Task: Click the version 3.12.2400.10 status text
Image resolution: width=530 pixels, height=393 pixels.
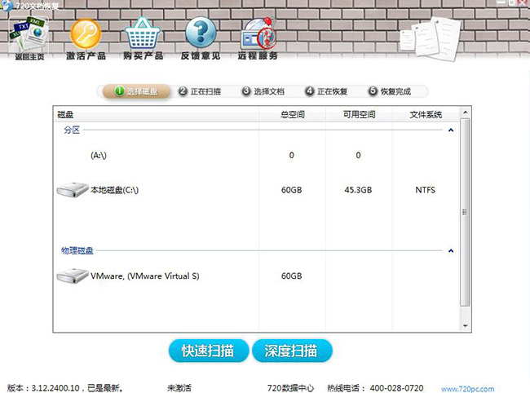Action: 65,388
